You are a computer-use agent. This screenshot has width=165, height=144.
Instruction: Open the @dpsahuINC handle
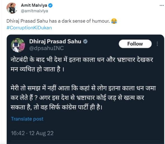pyautogui.click(x=47, y=48)
